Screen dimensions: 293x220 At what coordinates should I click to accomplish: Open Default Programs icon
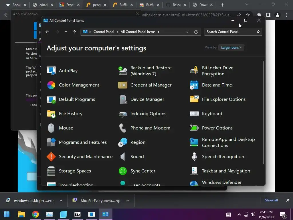[x=51, y=99]
